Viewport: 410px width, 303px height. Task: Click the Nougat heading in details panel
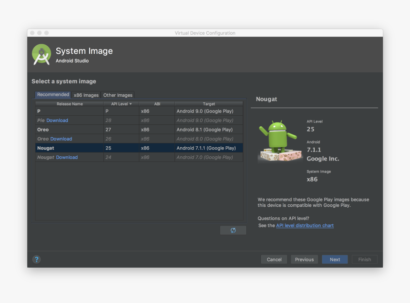pyautogui.click(x=266, y=99)
